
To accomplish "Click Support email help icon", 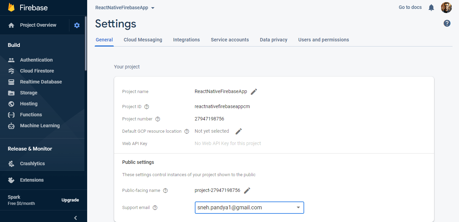I will (x=155, y=208).
